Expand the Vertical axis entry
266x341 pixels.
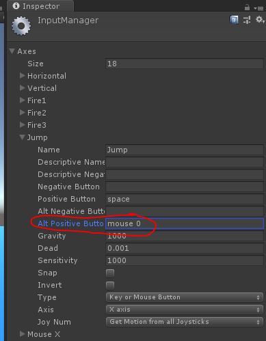pos(22,88)
